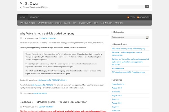Viewport: 169px width, 112px height.
Task: Click the Uncategorized link after Filed Under
Action: (x=40, y=94)
